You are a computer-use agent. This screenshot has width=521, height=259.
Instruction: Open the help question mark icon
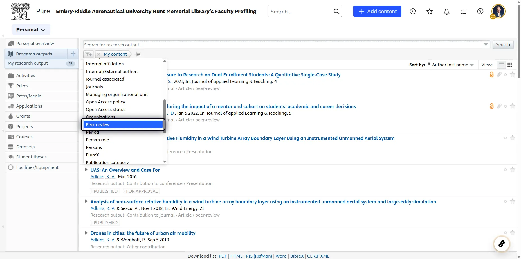tap(480, 12)
